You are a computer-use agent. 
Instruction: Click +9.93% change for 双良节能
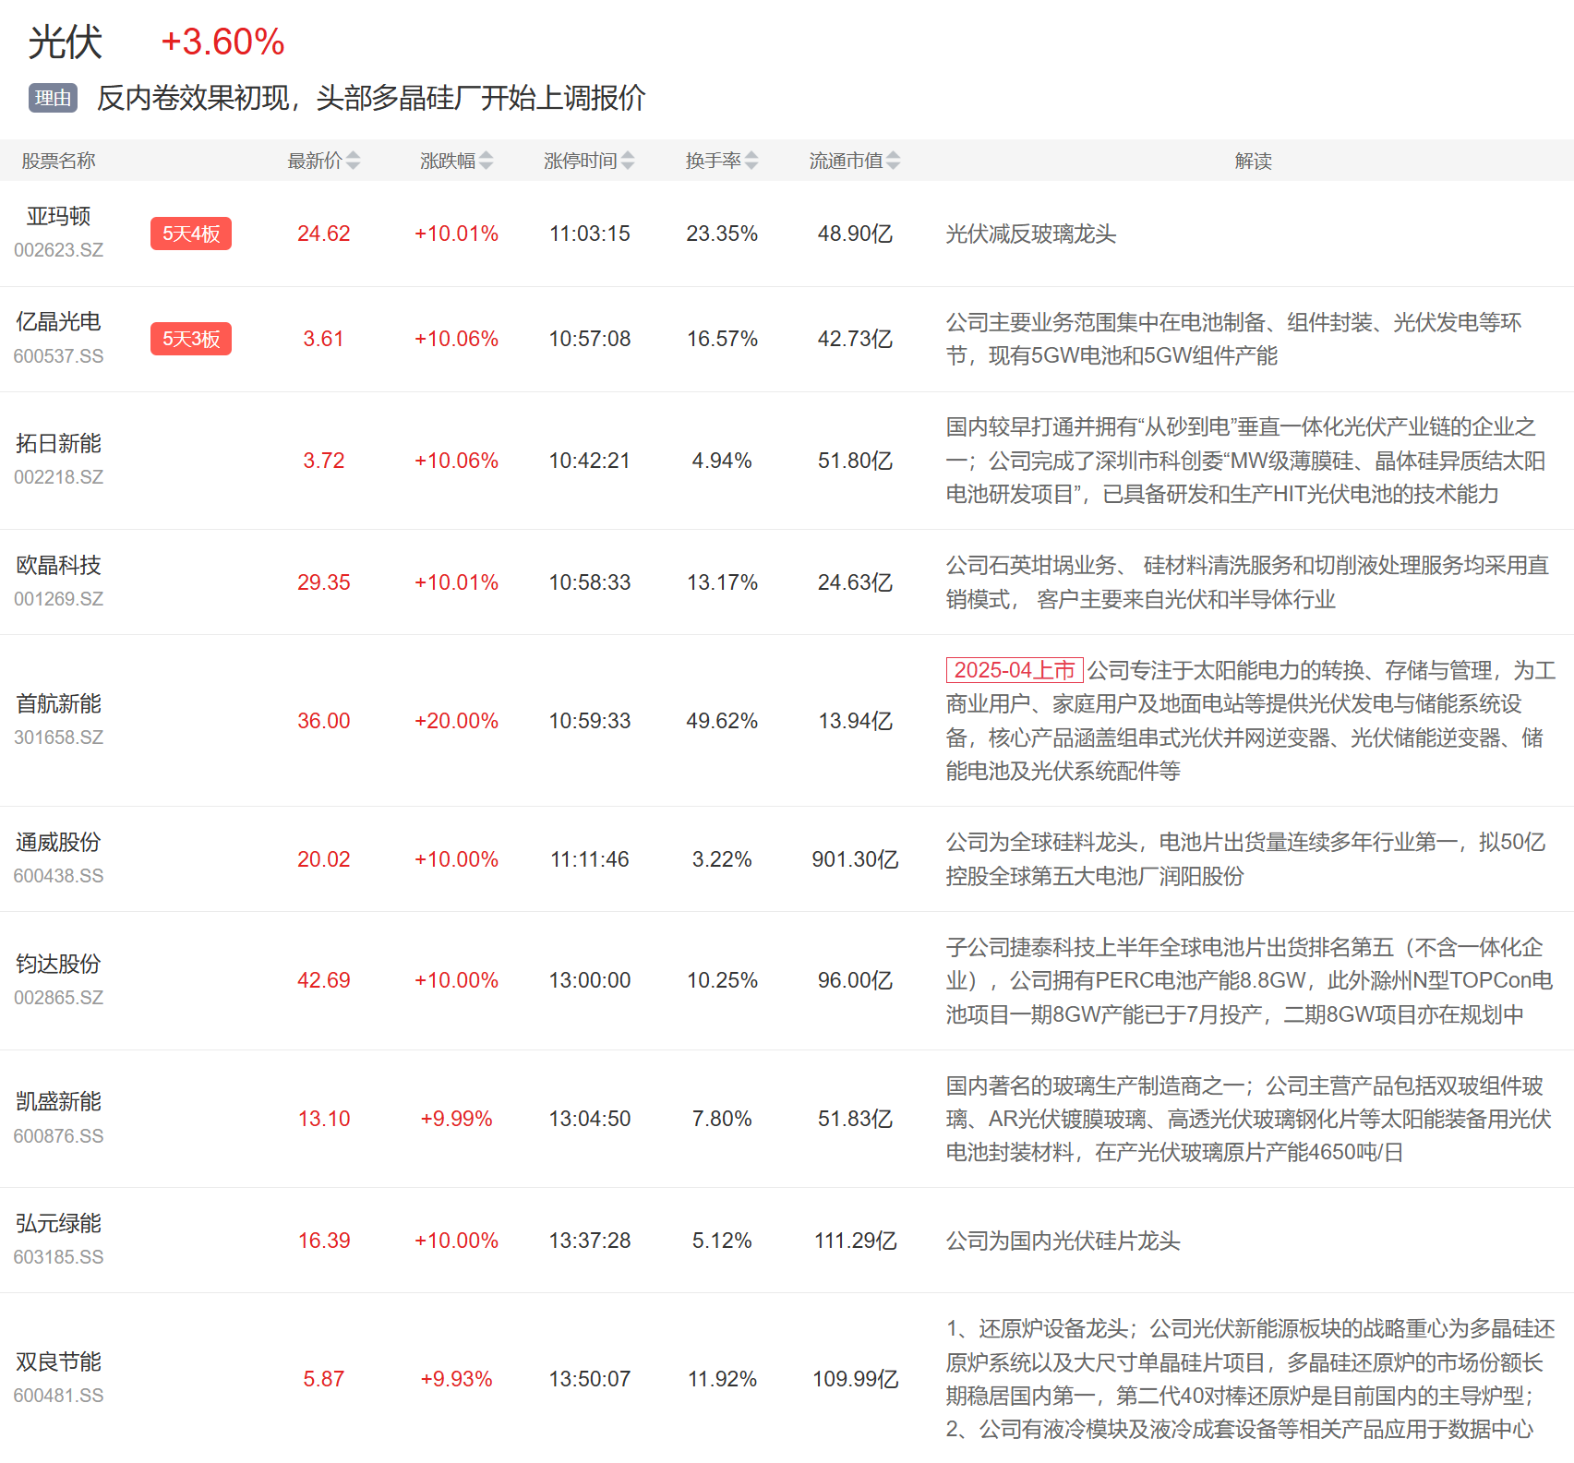[456, 1379]
